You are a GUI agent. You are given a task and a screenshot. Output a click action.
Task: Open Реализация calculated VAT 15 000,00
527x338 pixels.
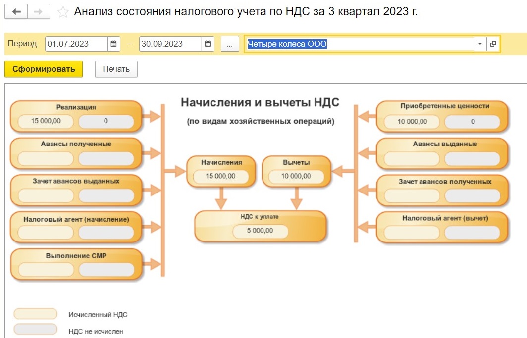46,121
